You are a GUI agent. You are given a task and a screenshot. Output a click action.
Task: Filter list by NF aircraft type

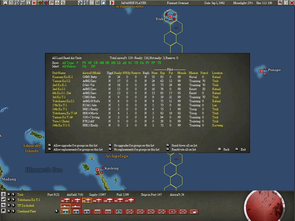coord(90,63)
